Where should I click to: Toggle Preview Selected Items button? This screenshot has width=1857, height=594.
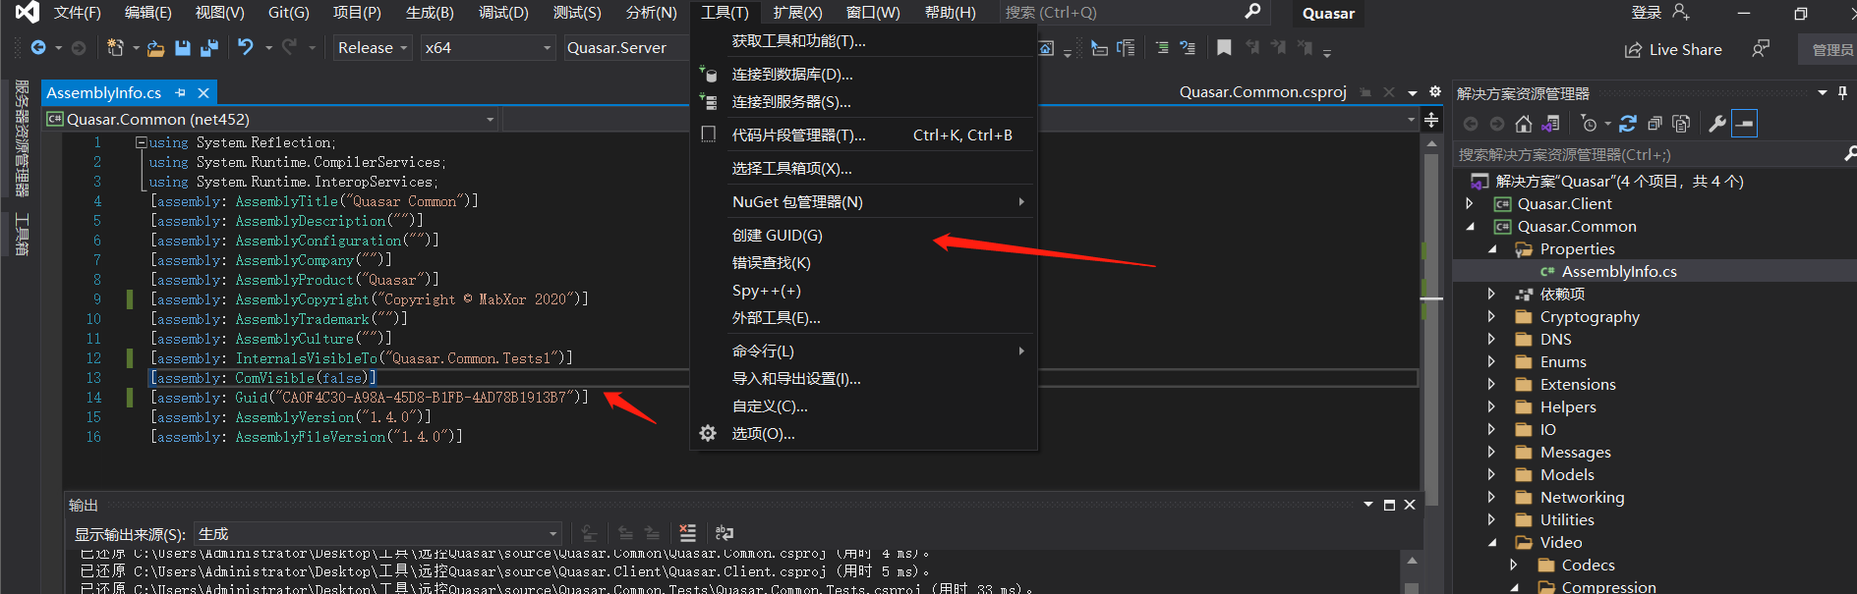point(1745,124)
